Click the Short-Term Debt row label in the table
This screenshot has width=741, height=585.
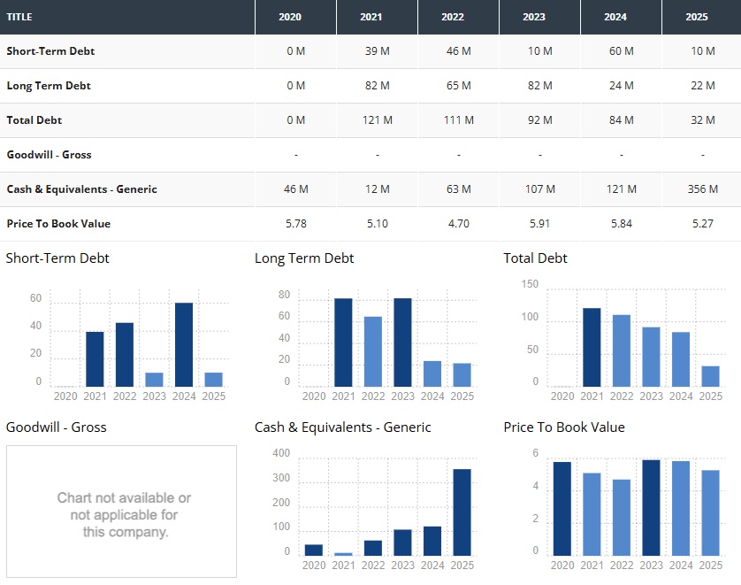tap(50, 51)
